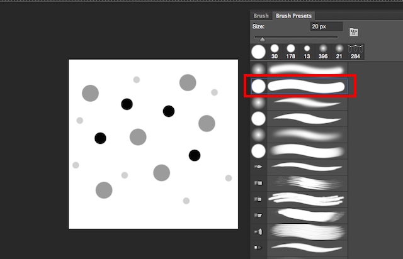Switch to the Brush tab
The height and width of the screenshot is (259, 403).
[261, 16]
